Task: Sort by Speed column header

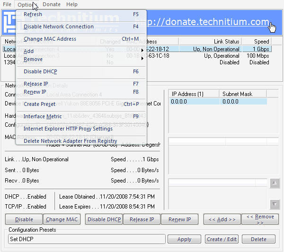Action: (x=257, y=42)
